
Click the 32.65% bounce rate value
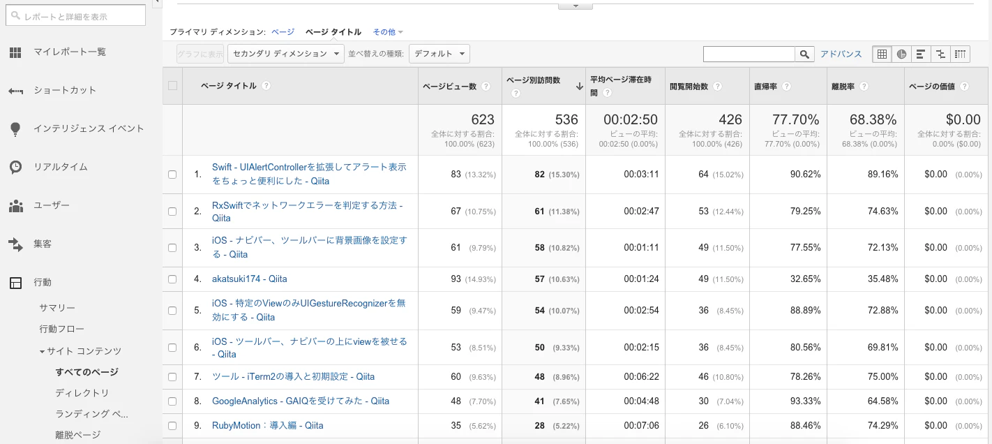click(x=804, y=279)
